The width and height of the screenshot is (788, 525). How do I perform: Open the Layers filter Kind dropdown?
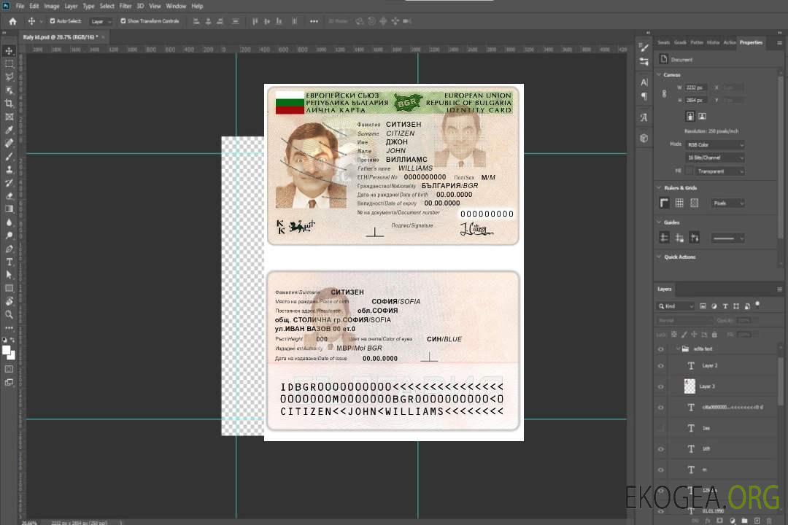tap(676, 306)
